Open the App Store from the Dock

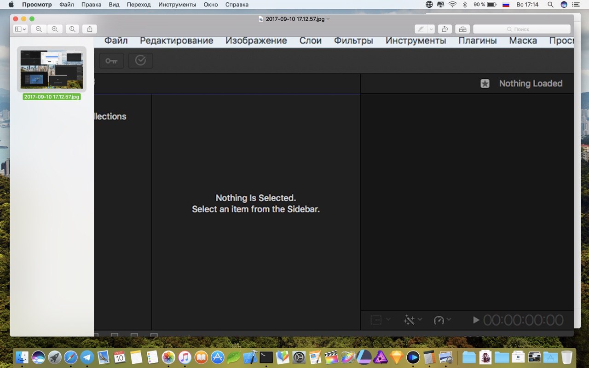pyautogui.click(x=217, y=357)
